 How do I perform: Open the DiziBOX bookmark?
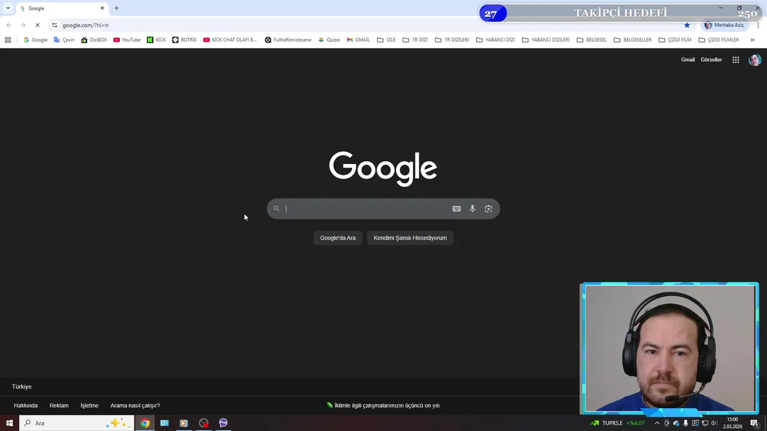[93, 40]
